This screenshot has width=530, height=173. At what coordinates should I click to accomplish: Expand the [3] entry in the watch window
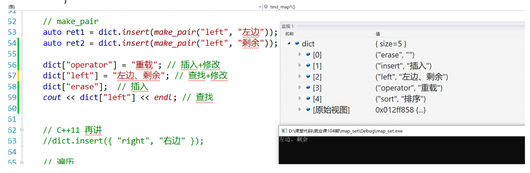click(300, 87)
